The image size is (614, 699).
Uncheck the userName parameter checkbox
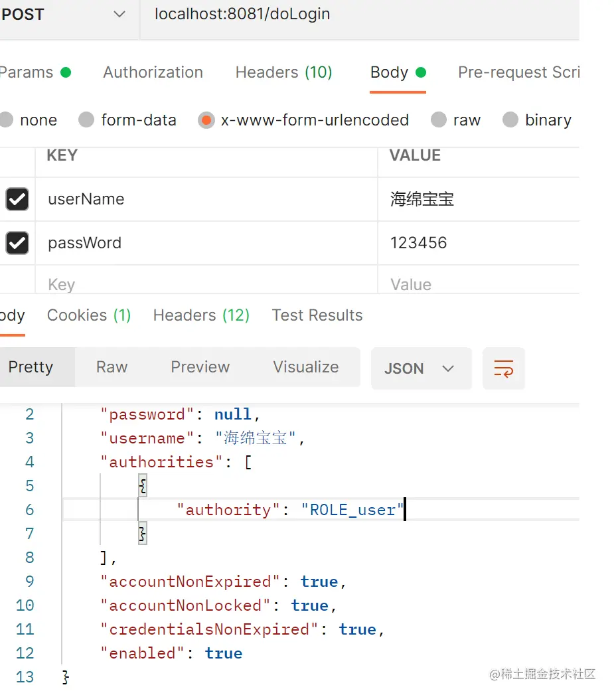coord(17,199)
